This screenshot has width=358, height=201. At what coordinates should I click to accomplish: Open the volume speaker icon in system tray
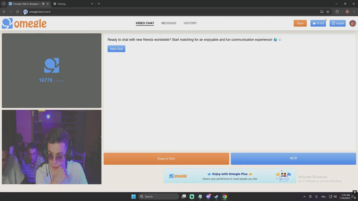(x=335, y=197)
